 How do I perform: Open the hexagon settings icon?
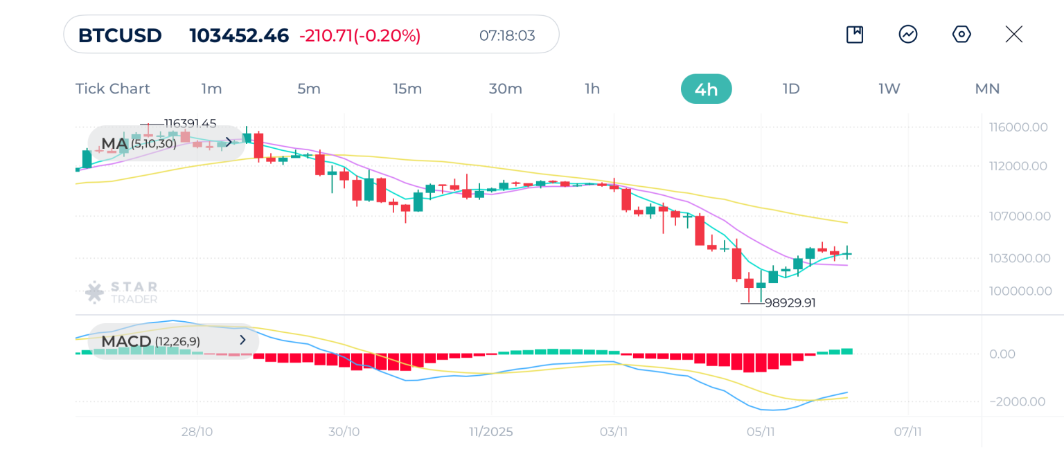[961, 35]
